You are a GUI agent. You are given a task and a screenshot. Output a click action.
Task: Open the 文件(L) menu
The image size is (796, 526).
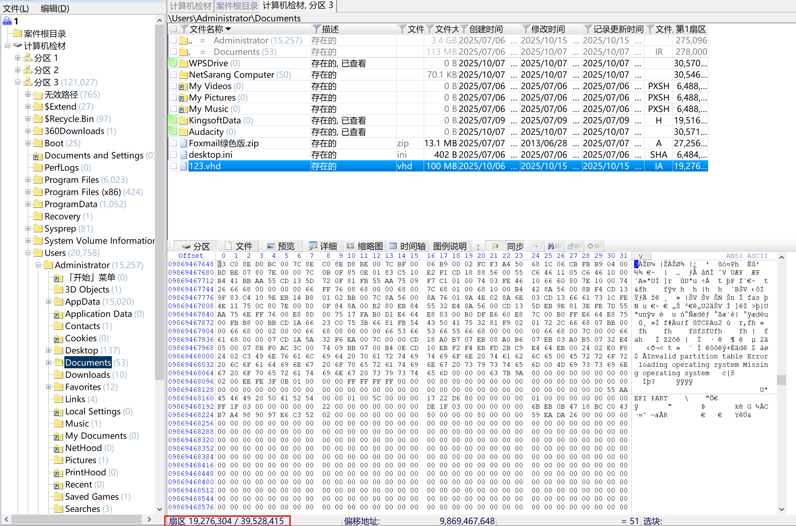[x=16, y=8]
